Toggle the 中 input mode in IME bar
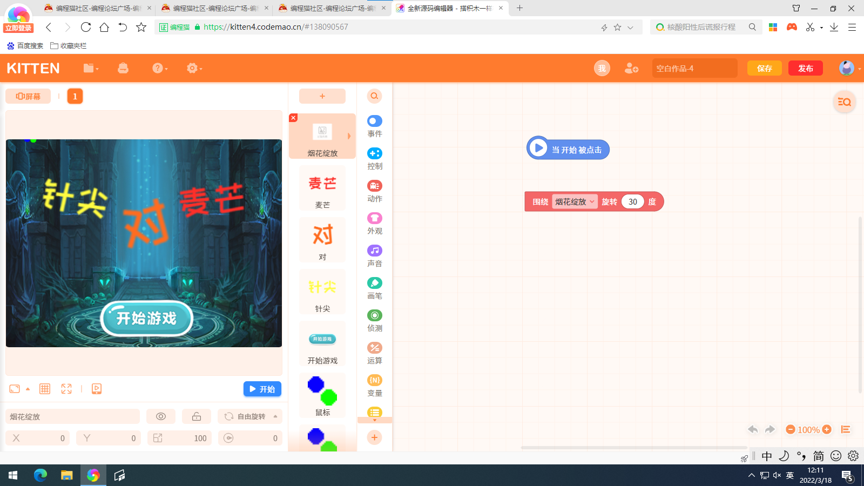 (x=767, y=456)
